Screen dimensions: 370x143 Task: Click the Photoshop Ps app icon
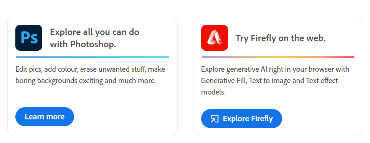(x=29, y=38)
